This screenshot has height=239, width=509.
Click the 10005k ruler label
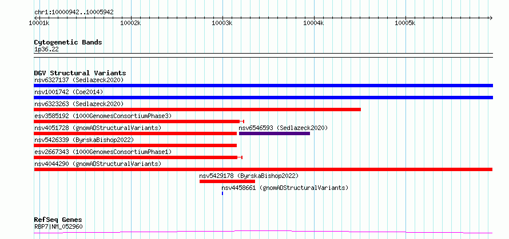[x=405, y=23]
